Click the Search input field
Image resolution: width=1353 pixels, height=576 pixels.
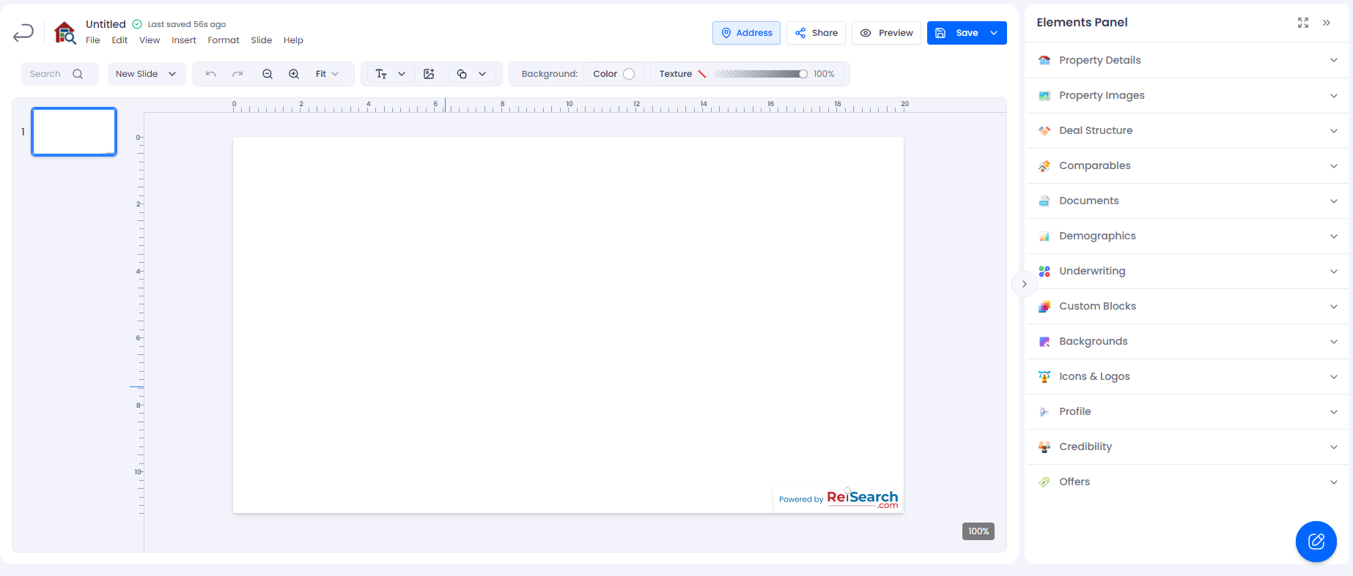59,74
